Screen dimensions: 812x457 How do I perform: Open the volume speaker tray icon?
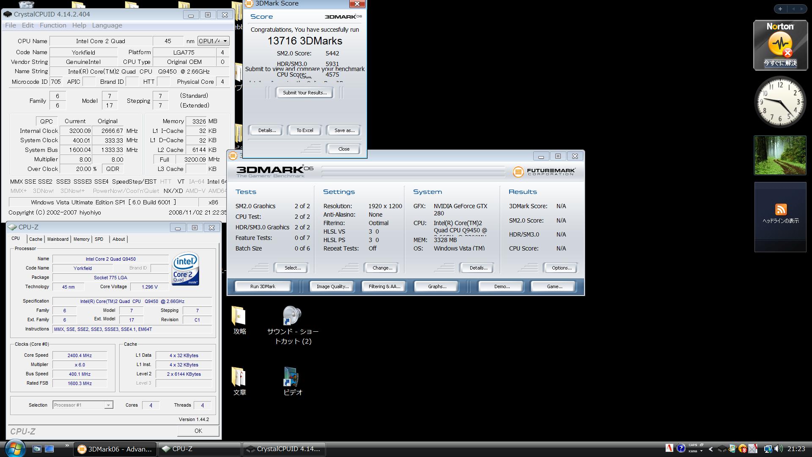779,449
